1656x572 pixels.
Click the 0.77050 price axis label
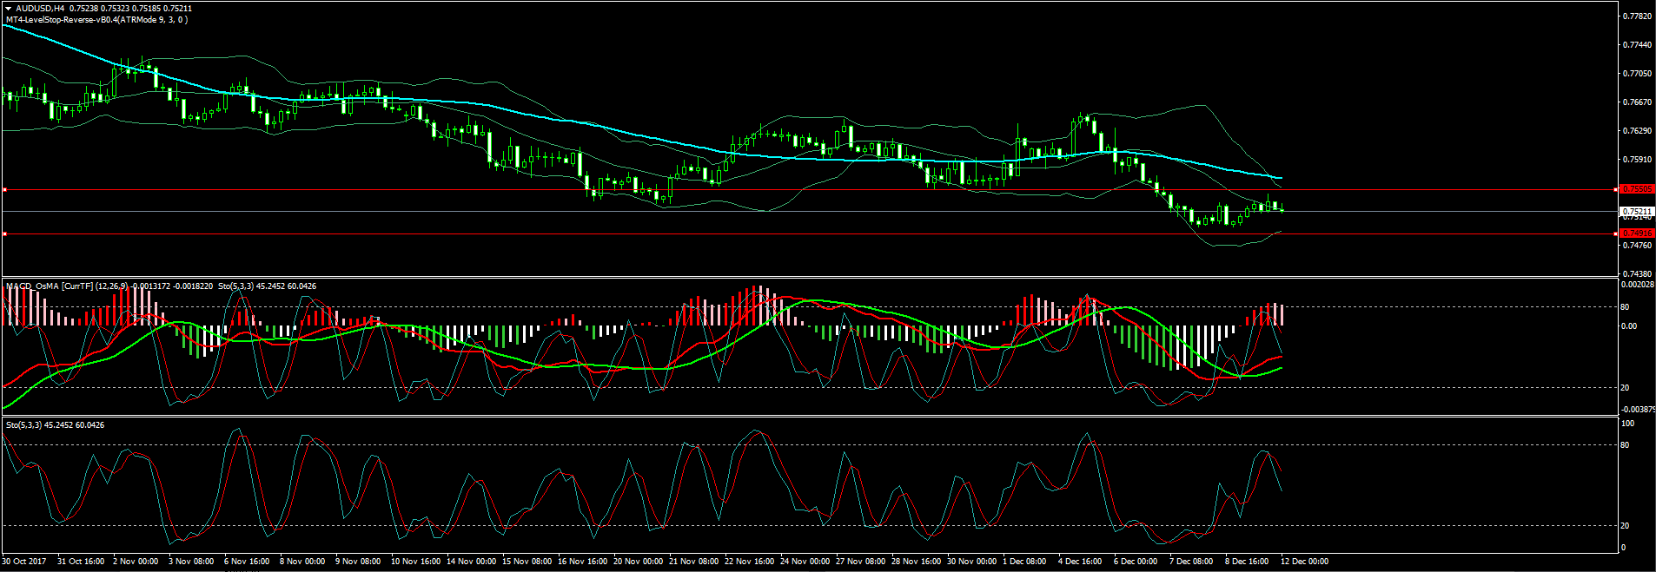click(1638, 74)
